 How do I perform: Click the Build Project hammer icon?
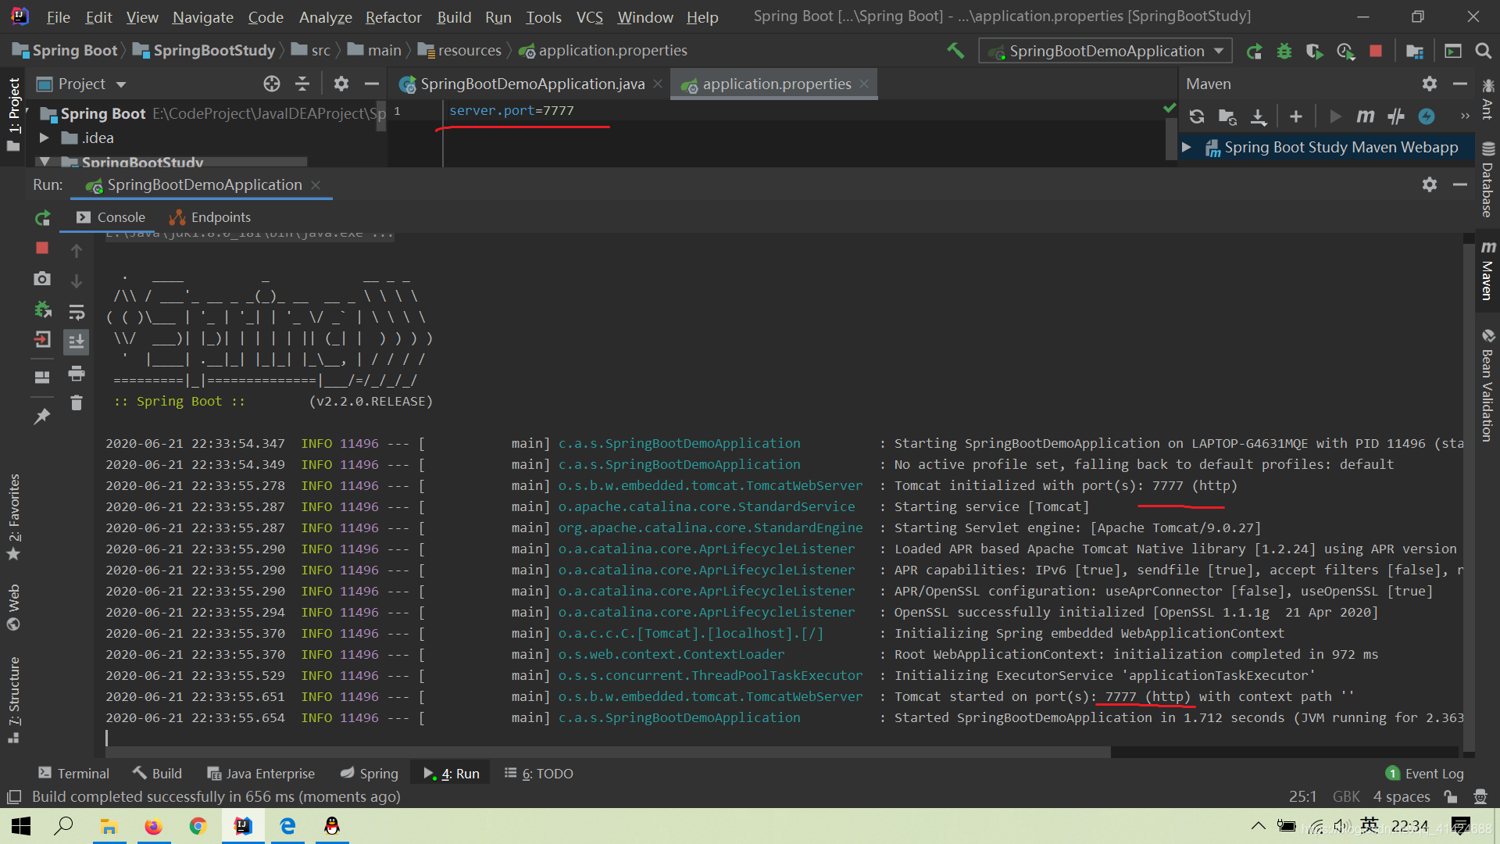(955, 51)
